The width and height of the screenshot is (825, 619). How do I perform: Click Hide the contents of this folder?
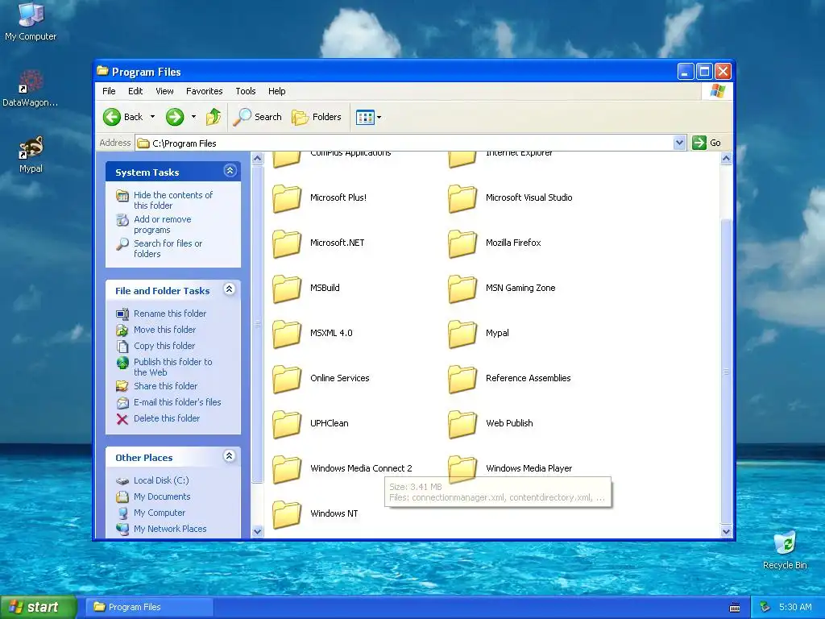172,200
